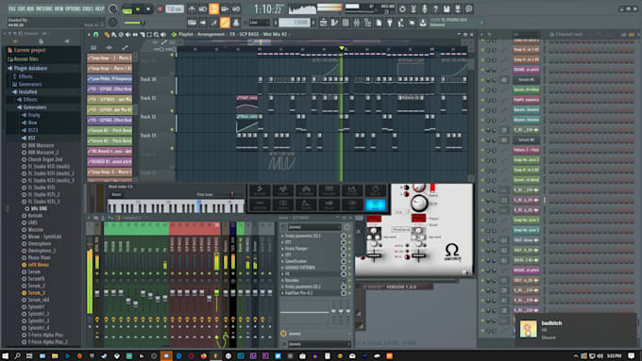The width and height of the screenshot is (642, 361).
Task: Toggle the highlighted orange countdown icon
Action: point(213,8)
